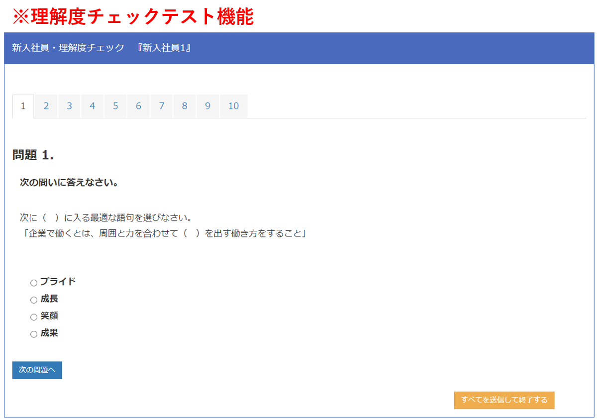Screen dimensions: 597x419
Task: Click the red 理解度チェックテスト機能 banner text
Action: tap(133, 17)
